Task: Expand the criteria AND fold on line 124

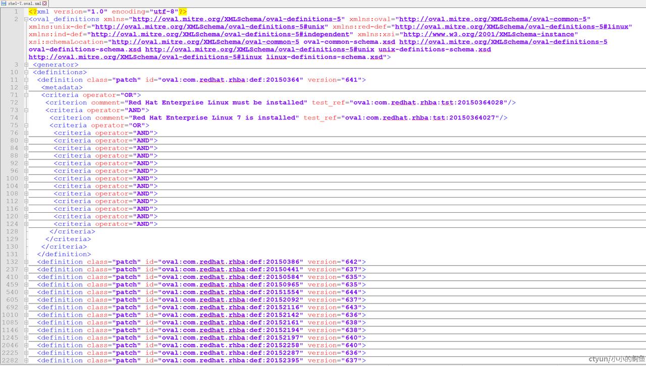Action: point(26,224)
